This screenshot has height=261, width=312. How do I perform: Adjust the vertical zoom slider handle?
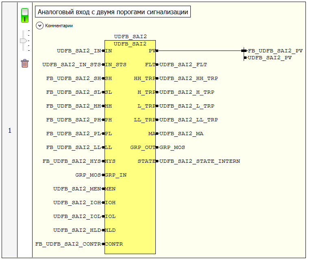pyautogui.click(x=24, y=41)
